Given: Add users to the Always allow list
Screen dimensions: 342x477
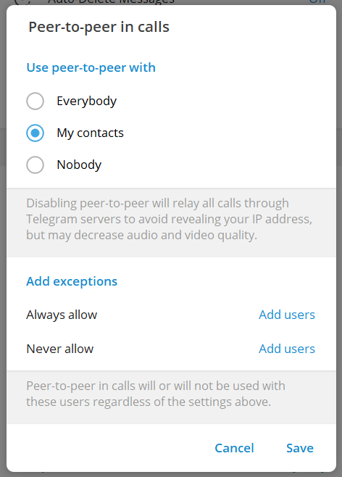Looking at the screenshot, I should (x=287, y=315).
